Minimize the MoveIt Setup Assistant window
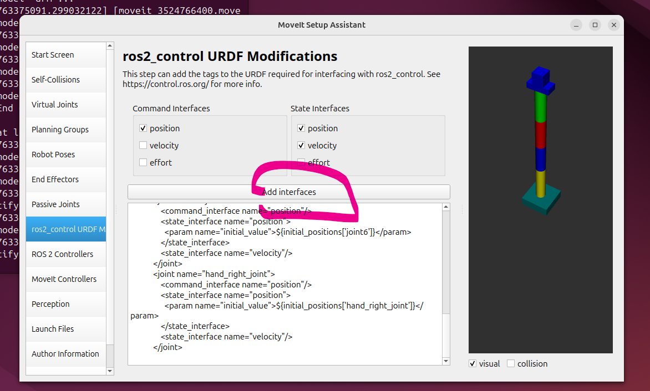The height and width of the screenshot is (391, 650). [576, 25]
